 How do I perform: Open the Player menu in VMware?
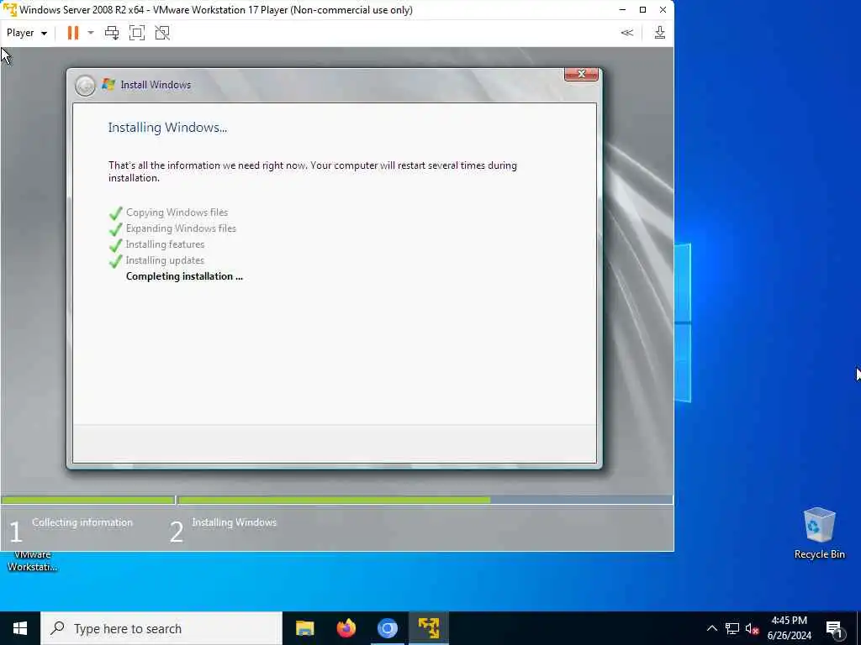pos(26,33)
